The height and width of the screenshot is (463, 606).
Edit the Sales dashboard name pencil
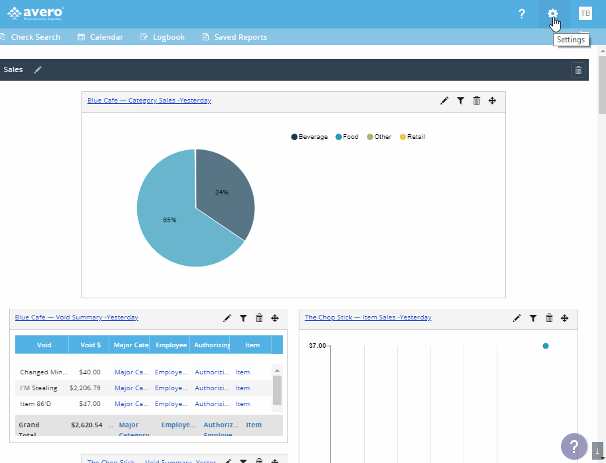(x=38, y=69)
